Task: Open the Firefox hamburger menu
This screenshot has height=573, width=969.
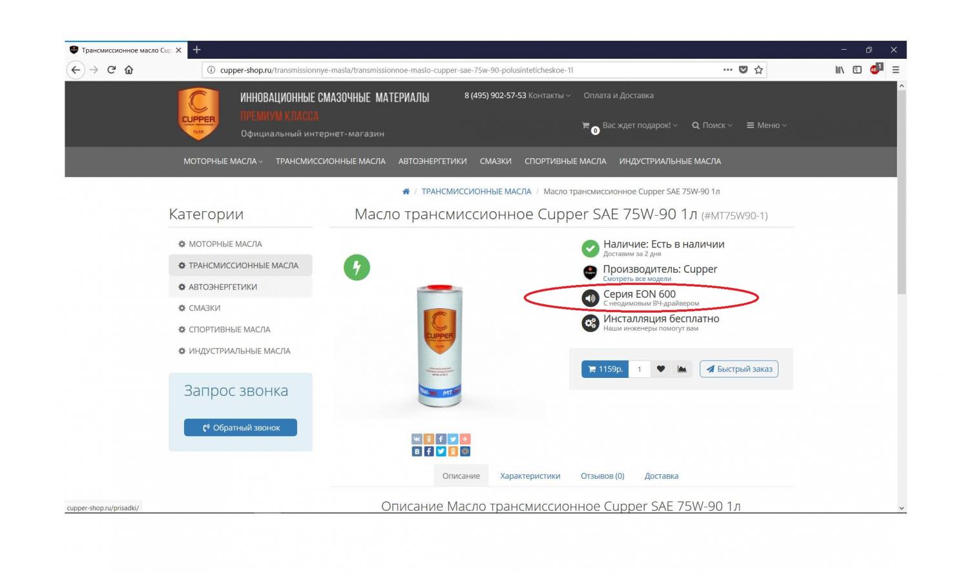Action: pos(895,70)
